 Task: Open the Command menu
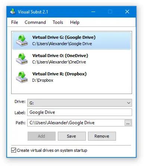pos(35,22)
